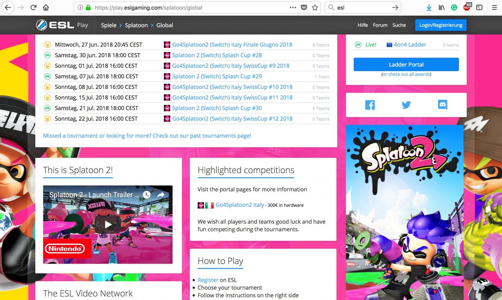Open the Spiele breadcrumb menu
Screen dimensions: 502x300
click(x=109, y=25)
